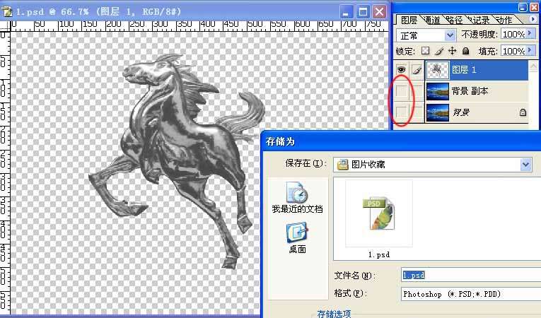Expand 保存在 folder location dropdown

pos(525,165)
